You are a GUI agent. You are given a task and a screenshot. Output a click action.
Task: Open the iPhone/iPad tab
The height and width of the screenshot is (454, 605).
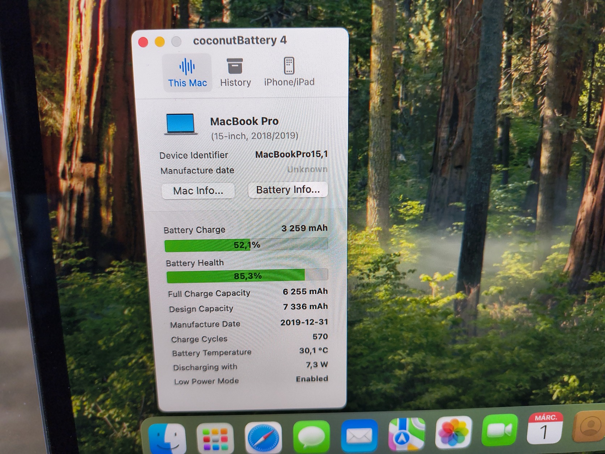coord(289,72)
